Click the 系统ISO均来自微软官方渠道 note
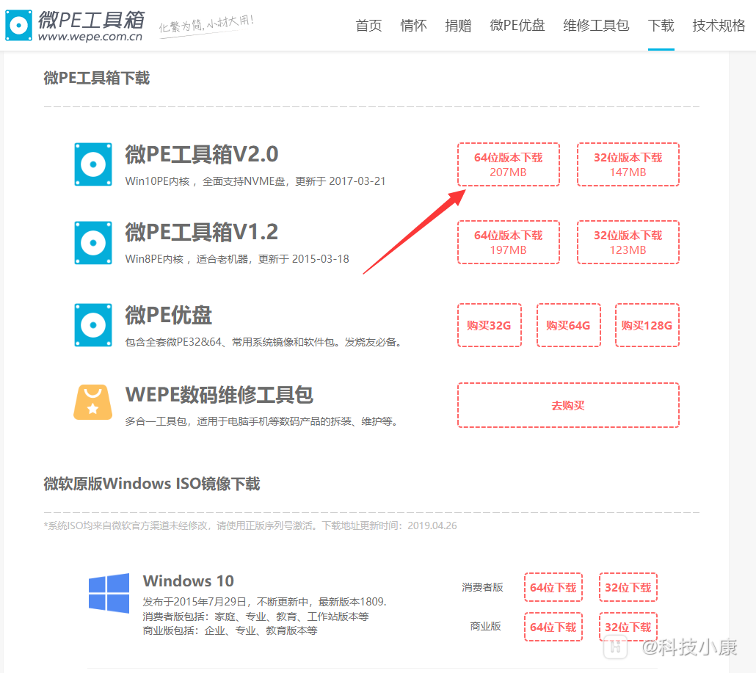This screenshot has width=756, height=673. 250,525
